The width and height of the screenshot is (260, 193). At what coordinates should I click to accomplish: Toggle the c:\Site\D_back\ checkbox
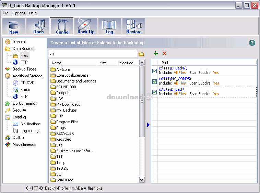click(x=155, y=92)
